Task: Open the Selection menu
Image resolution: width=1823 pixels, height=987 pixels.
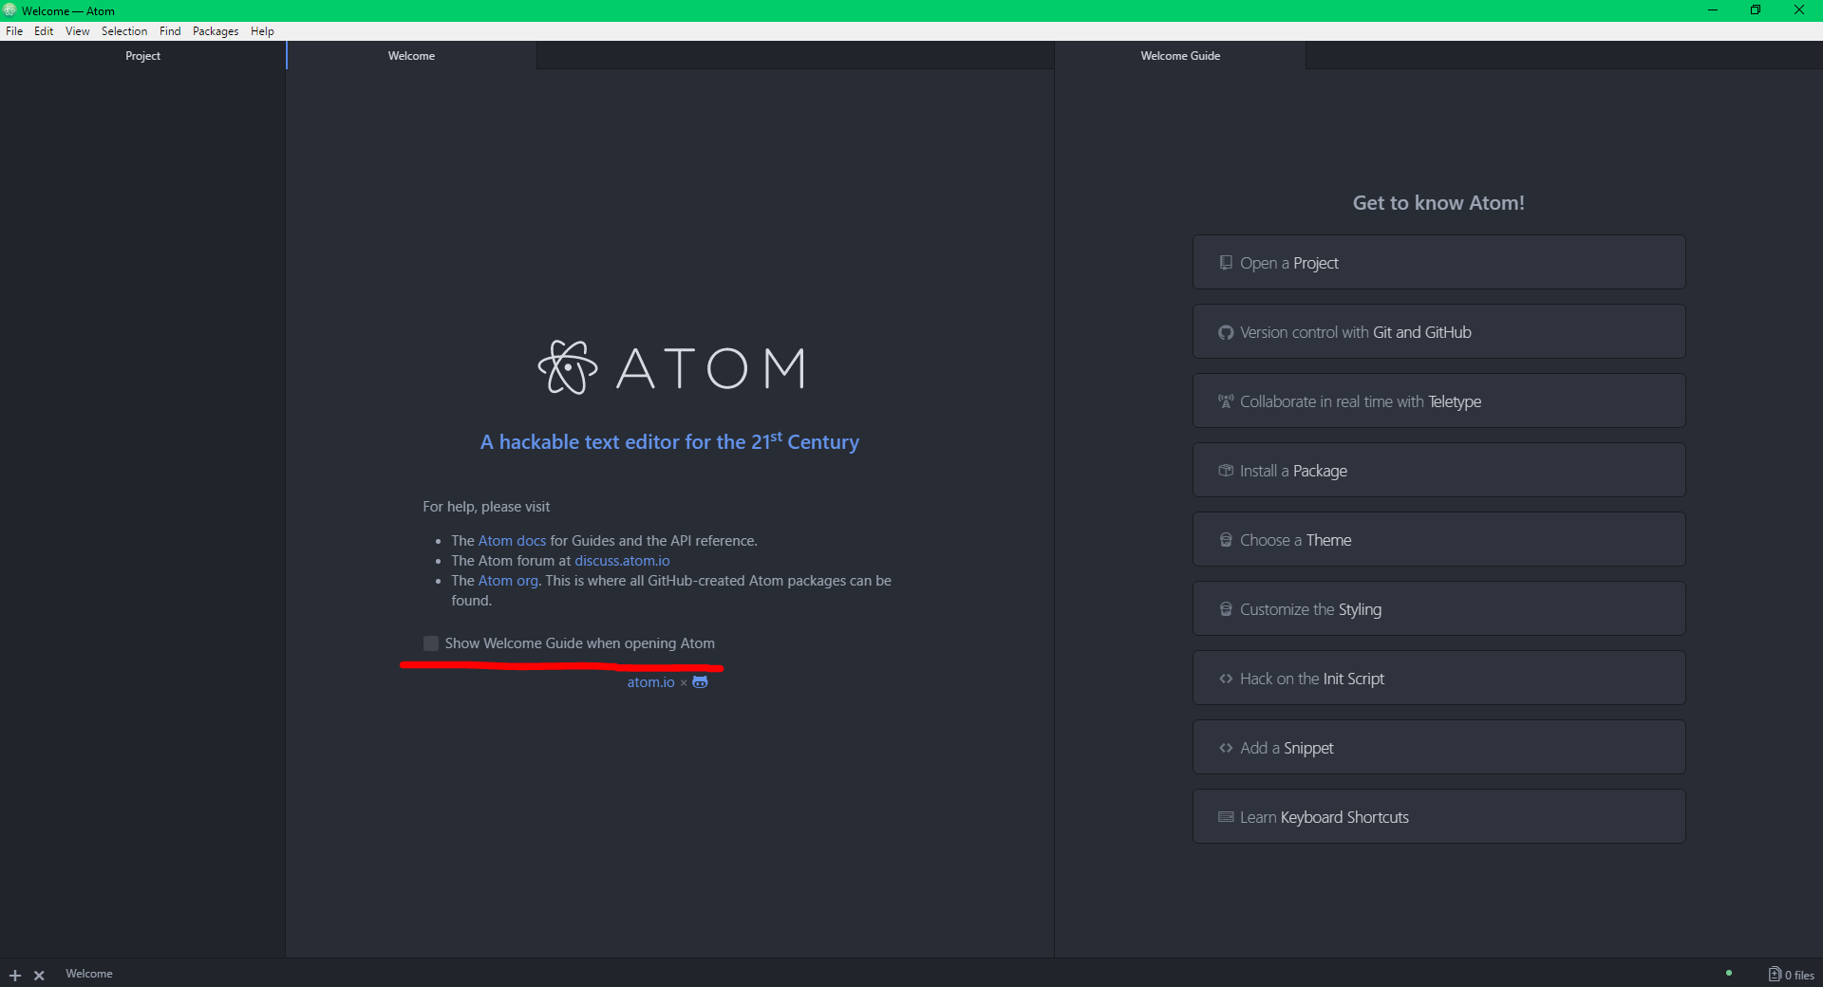Action: click(124, 31)
